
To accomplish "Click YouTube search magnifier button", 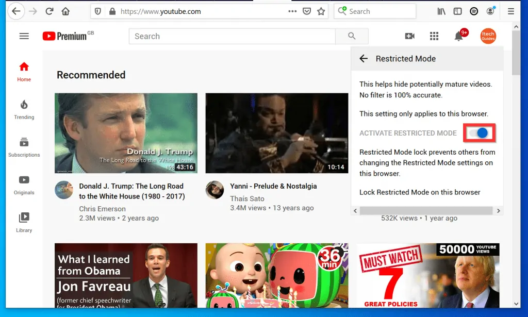I will point(352,36).
